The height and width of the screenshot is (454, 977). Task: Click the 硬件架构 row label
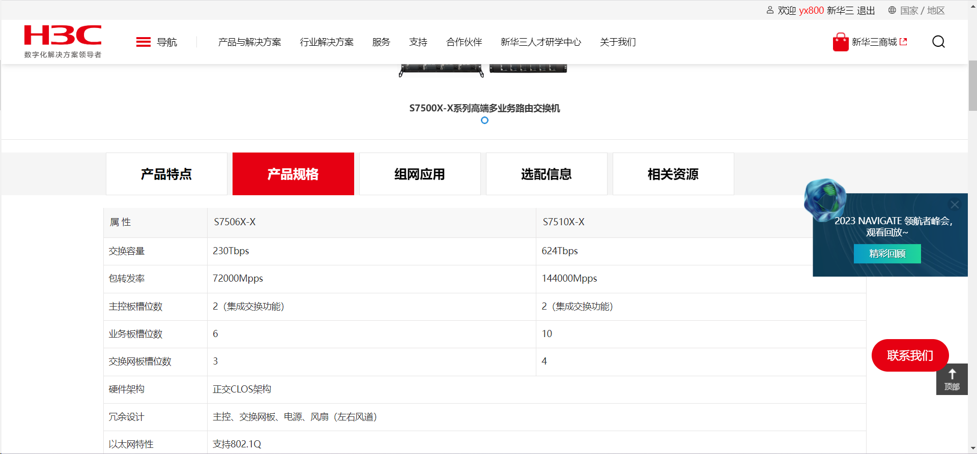point(127,389)
